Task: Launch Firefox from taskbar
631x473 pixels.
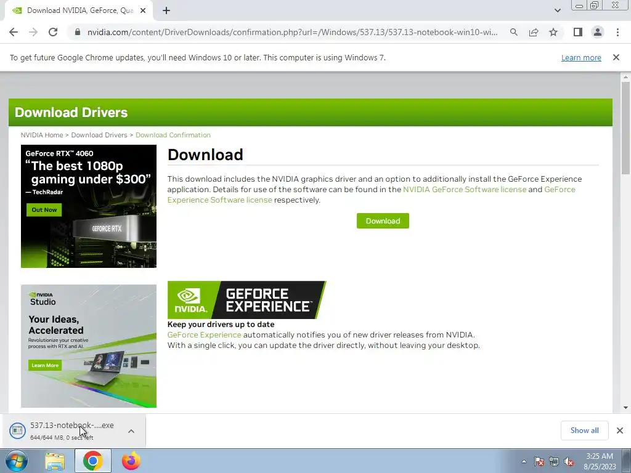Action: (131, 461)
